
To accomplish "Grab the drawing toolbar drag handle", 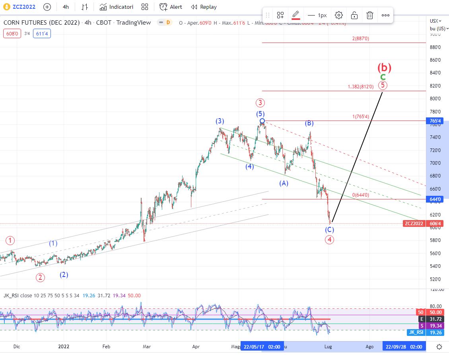I will coord(268,15).
